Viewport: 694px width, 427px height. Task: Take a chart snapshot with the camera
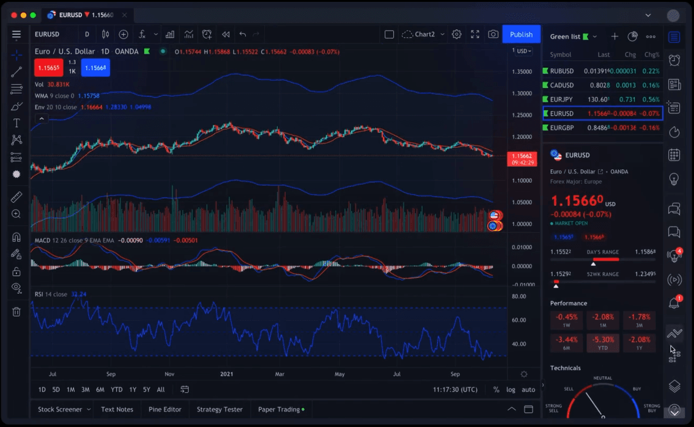[493, 34]
